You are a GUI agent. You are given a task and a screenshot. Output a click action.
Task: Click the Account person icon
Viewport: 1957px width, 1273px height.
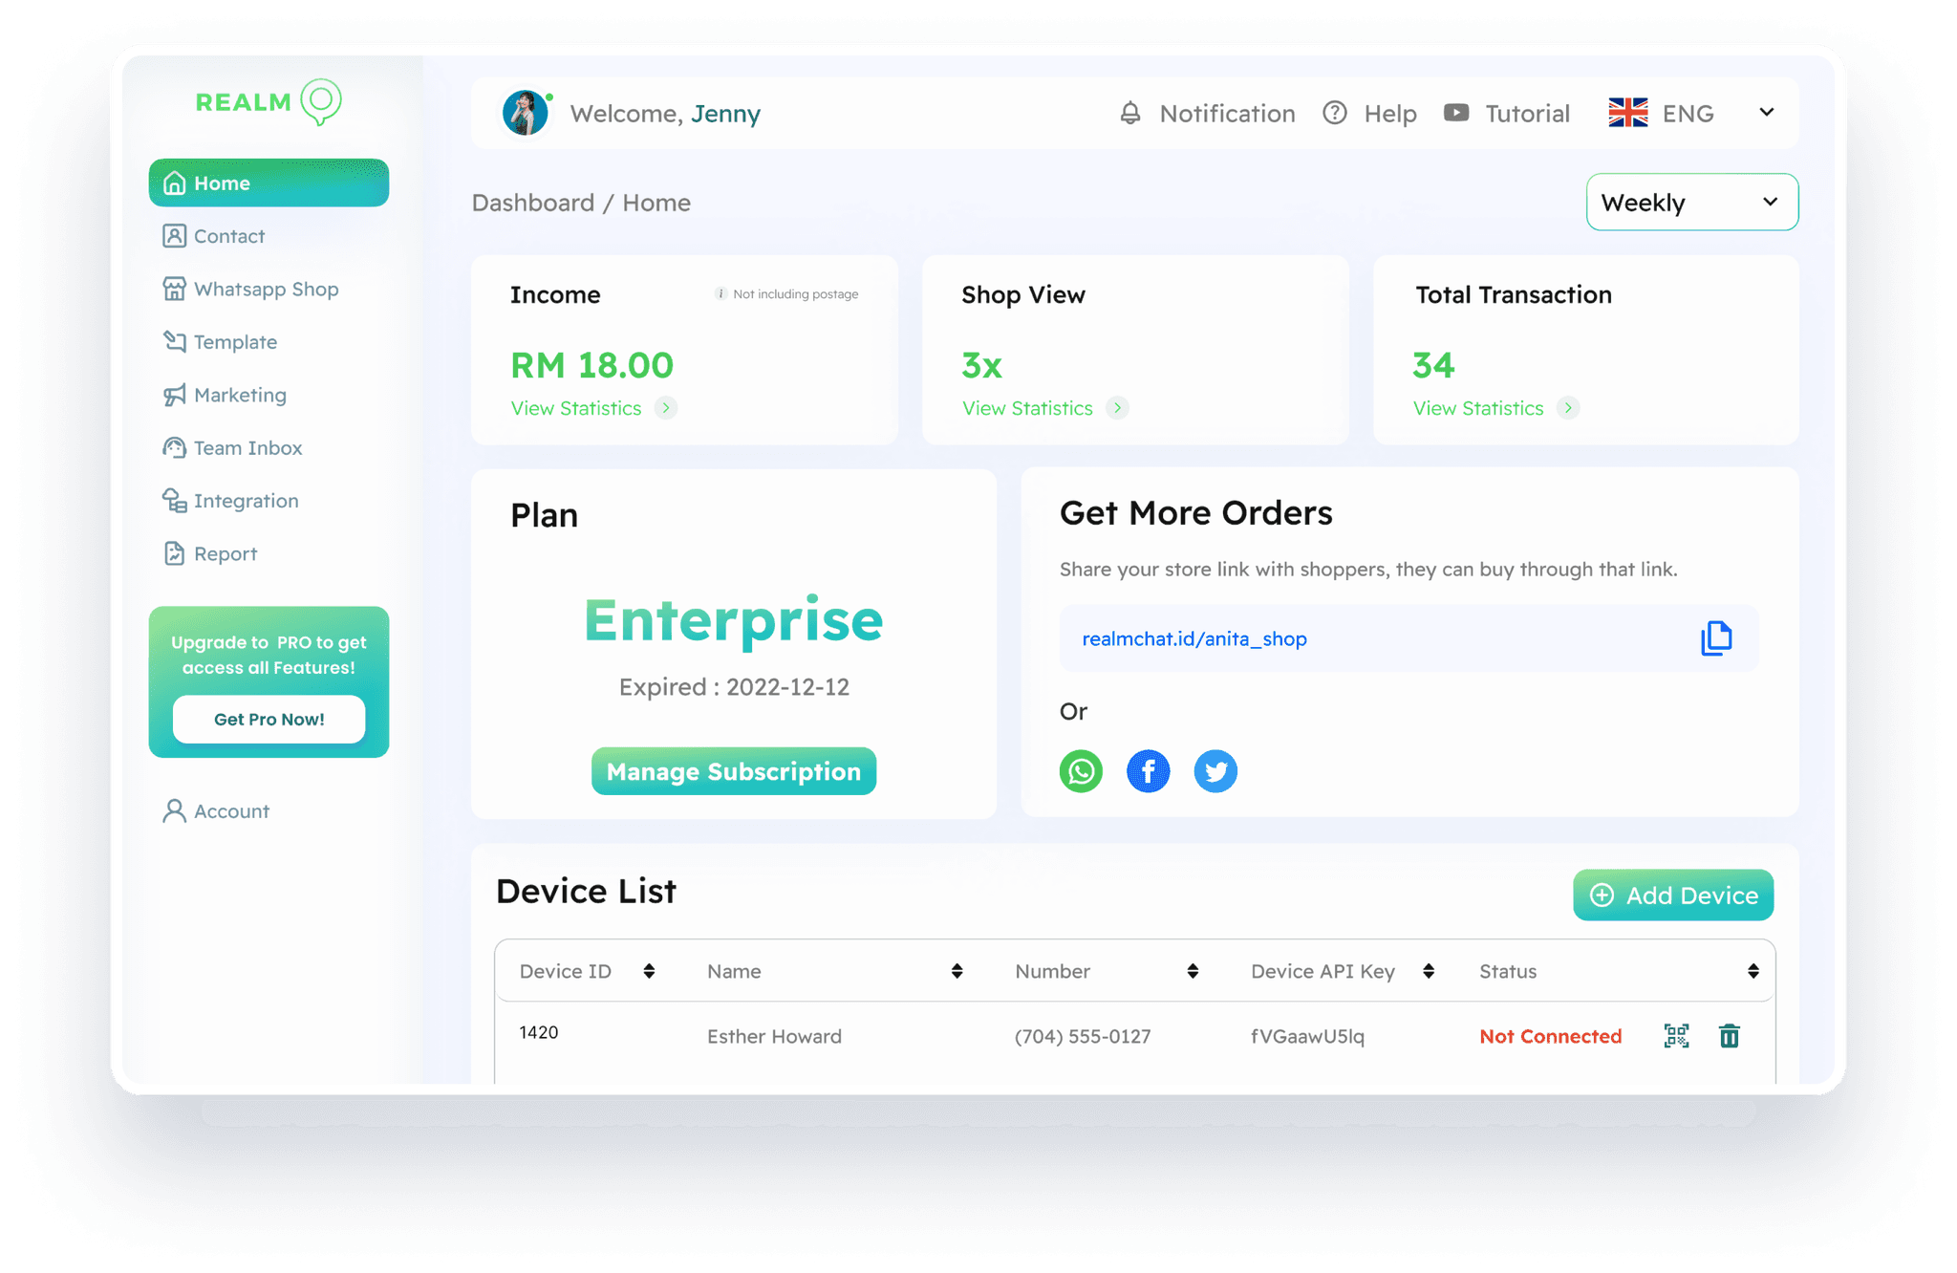(174, 810)
